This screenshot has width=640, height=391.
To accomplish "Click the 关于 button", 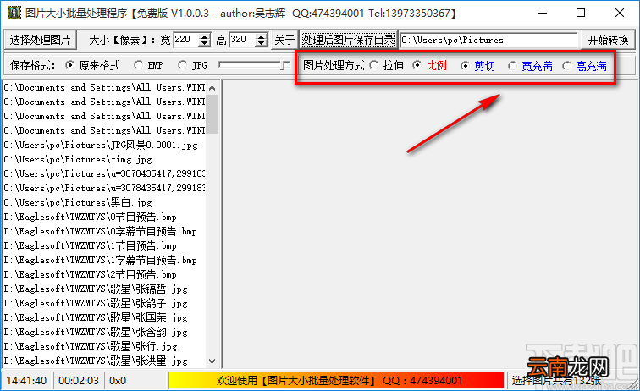I will (284, 40).
